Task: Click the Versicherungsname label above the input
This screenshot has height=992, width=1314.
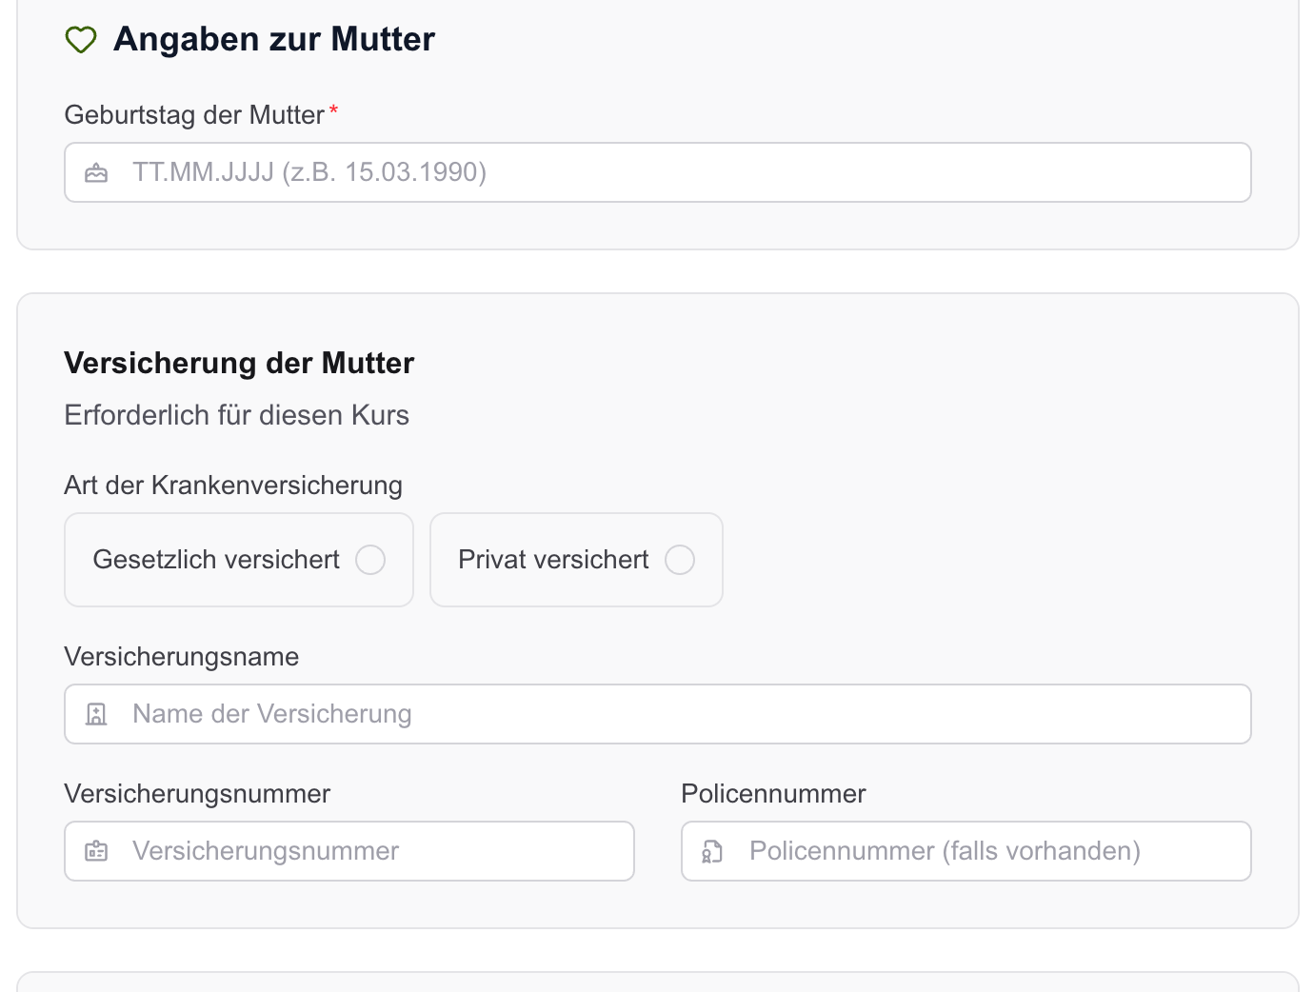Action: [181, 656]
